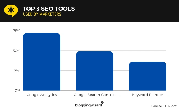
Task: Click the "USED BY MARKETERS" subtitle
Action: [x=42, y=14]
